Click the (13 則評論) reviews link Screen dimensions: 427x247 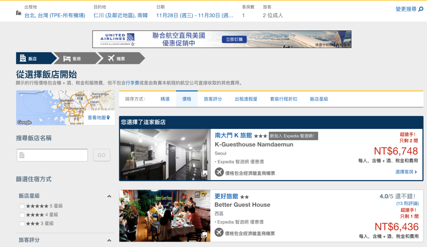pyautogui.click(x=407, y=204)
